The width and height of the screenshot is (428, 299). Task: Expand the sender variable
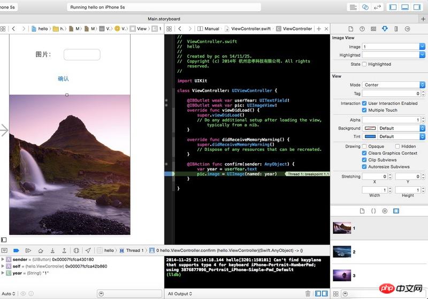pos(3,259)
